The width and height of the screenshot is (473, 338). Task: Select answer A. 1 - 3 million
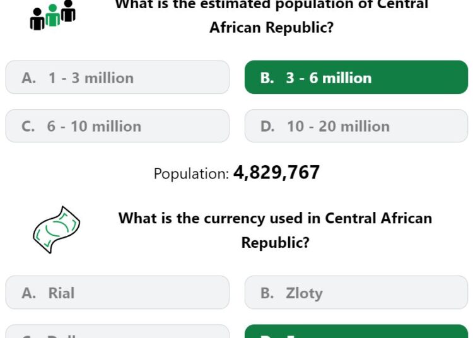tap(117, 78)
